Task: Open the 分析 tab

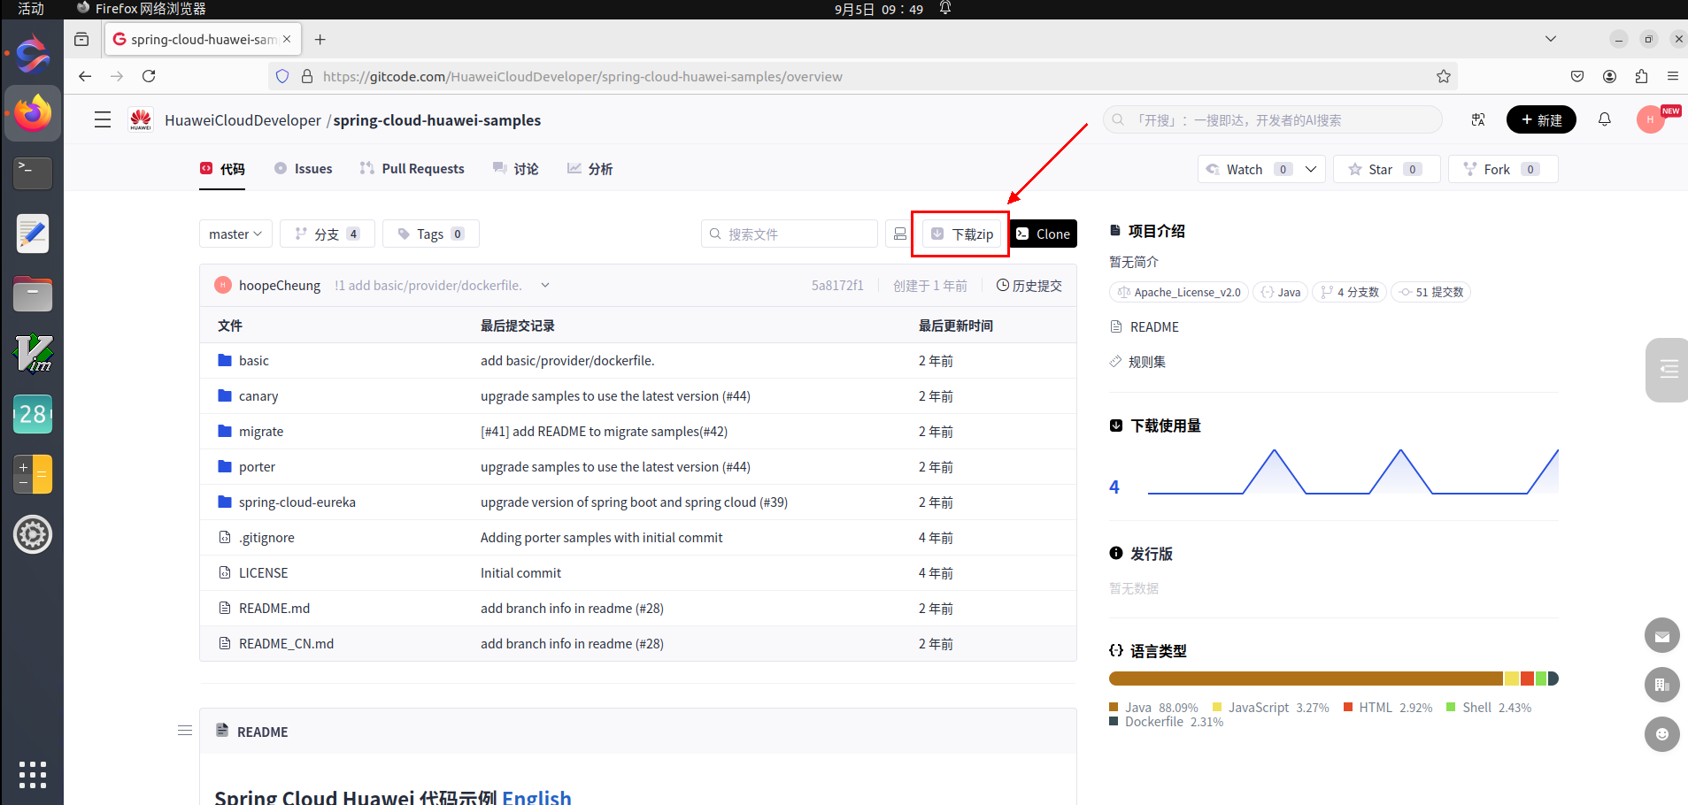Action: (590, 169)
